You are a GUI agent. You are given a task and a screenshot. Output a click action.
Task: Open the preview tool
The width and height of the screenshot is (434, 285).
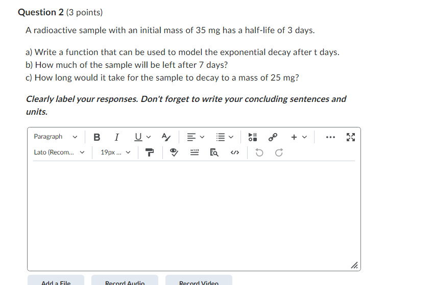[214, 152]
